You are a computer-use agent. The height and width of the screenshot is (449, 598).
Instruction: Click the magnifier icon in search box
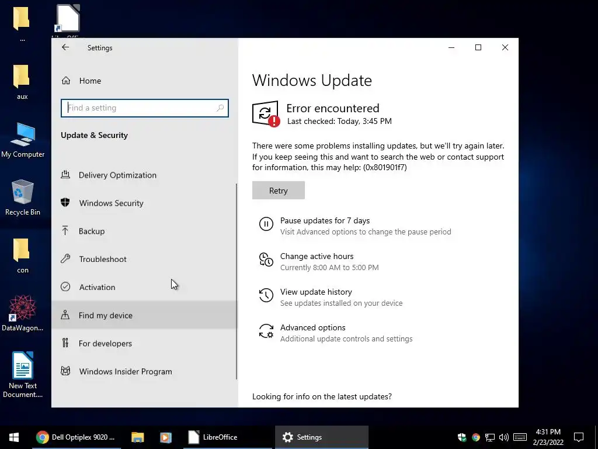coord(220,108)
